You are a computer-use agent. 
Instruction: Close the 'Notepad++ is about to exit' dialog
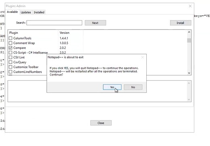(x=143, y=57)
